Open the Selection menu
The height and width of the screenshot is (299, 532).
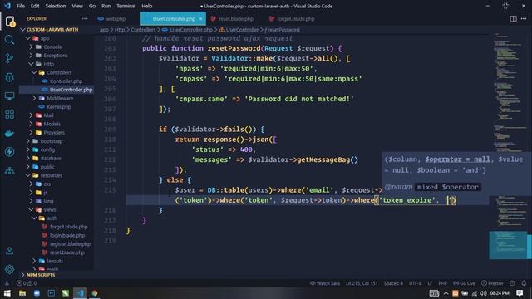(56, 6)
